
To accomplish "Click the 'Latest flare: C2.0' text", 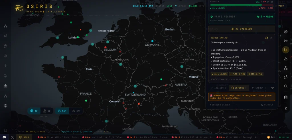I will click(x=220, y=21).
